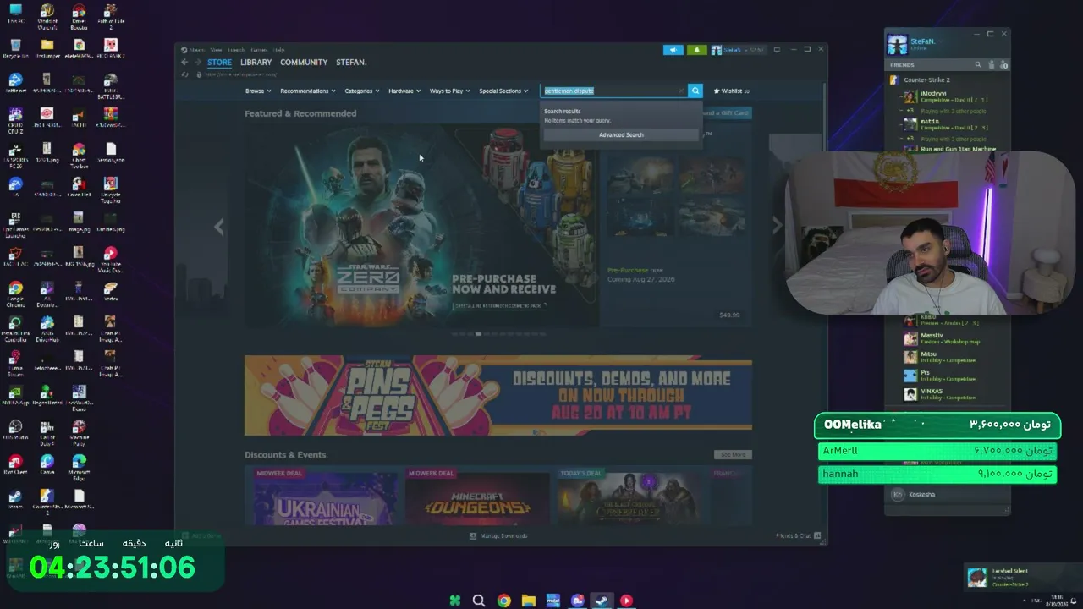
Task: Open Google Chrome desktop shortcut
Action: click(x=15, y=294)
